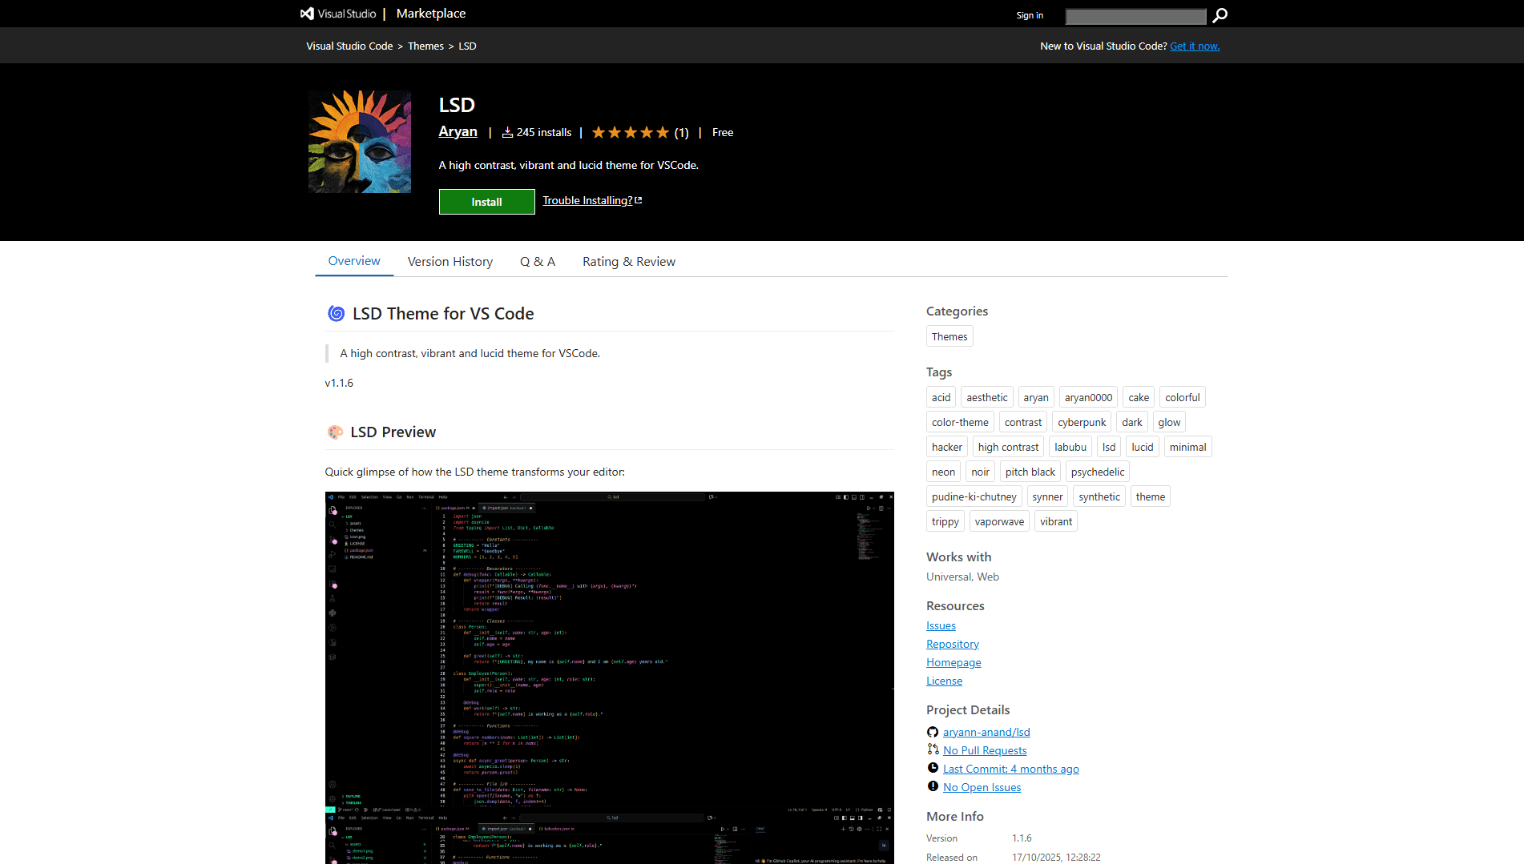Click the cake tag
Screen dimensions: 1524x864
click(1139, 397)
